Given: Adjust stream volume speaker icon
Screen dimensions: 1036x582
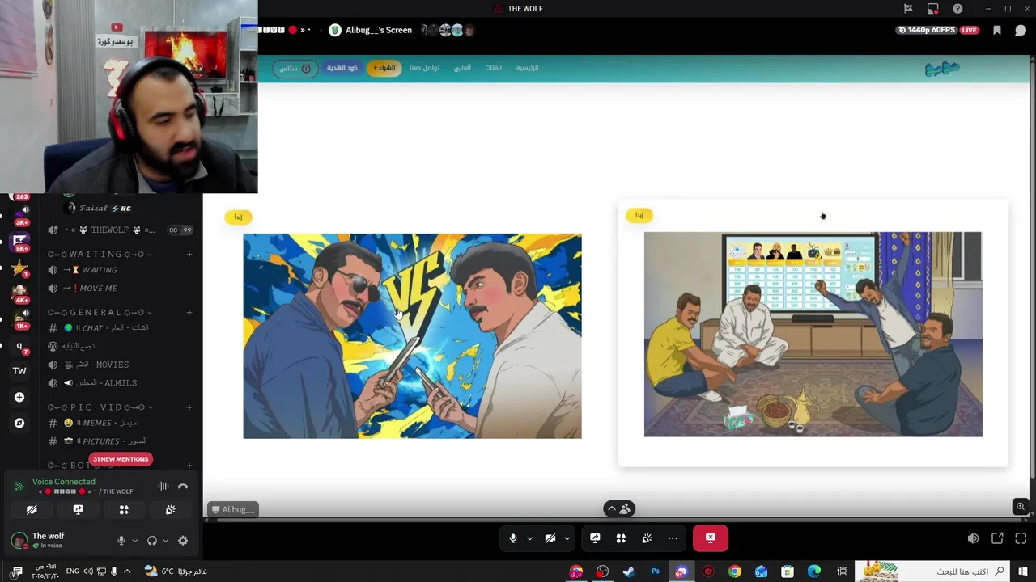Looking at the screenshot, I should (973, 538).
